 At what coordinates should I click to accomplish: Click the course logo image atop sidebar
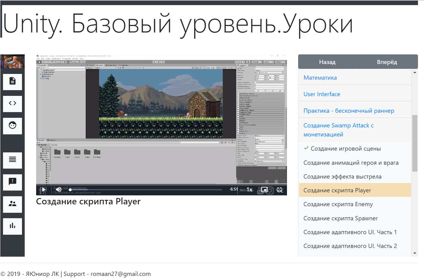(12, 62)
